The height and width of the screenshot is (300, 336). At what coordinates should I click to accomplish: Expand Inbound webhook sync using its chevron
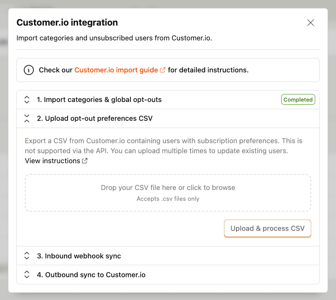27,256
